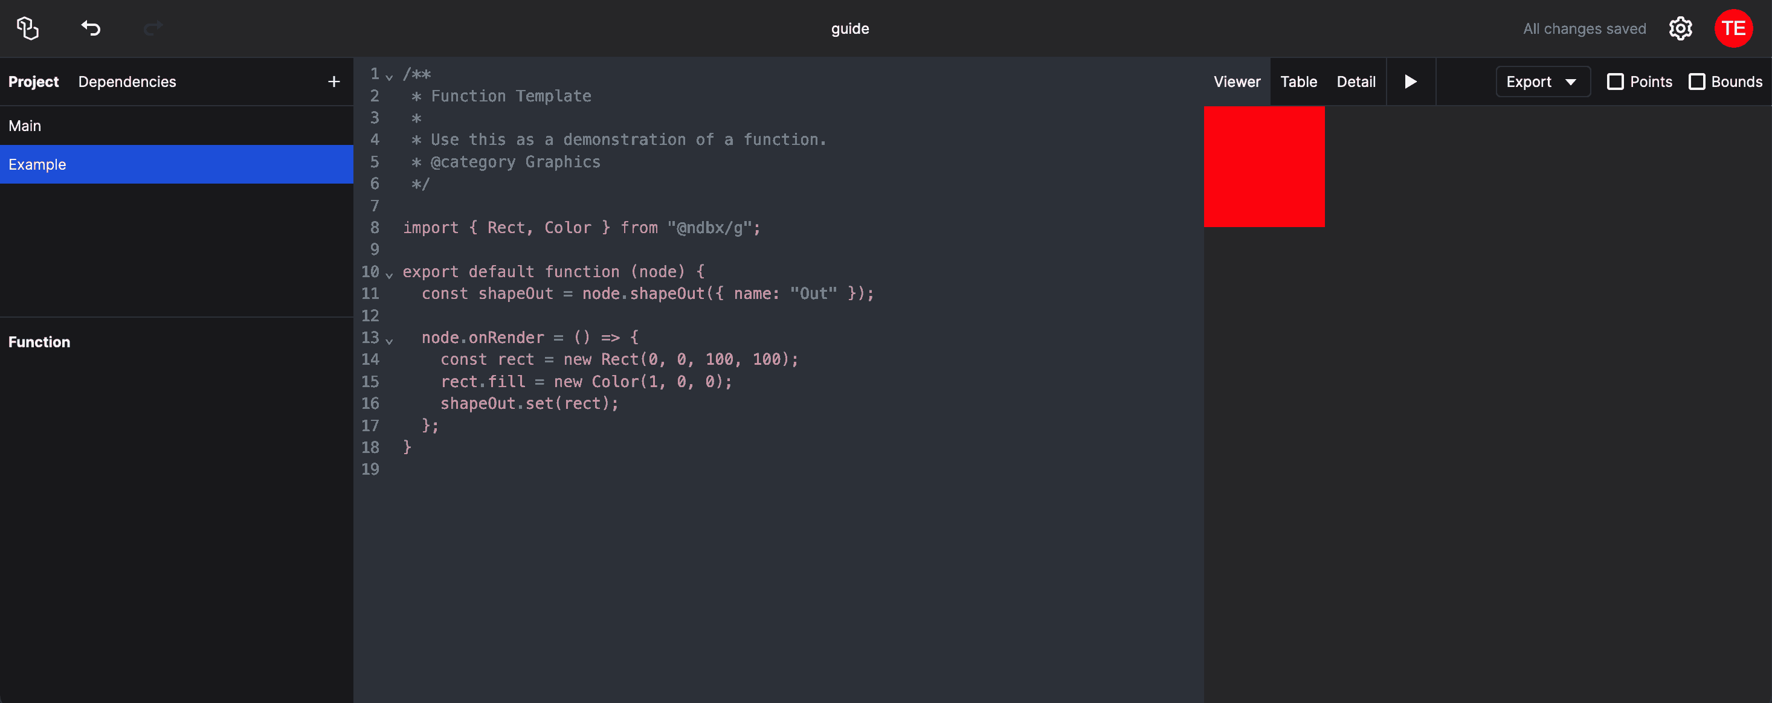Click the Function section header

click(x=39, y=342)
